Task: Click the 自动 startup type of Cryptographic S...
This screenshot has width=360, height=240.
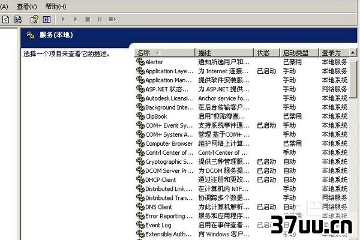Action: point(289,161)
